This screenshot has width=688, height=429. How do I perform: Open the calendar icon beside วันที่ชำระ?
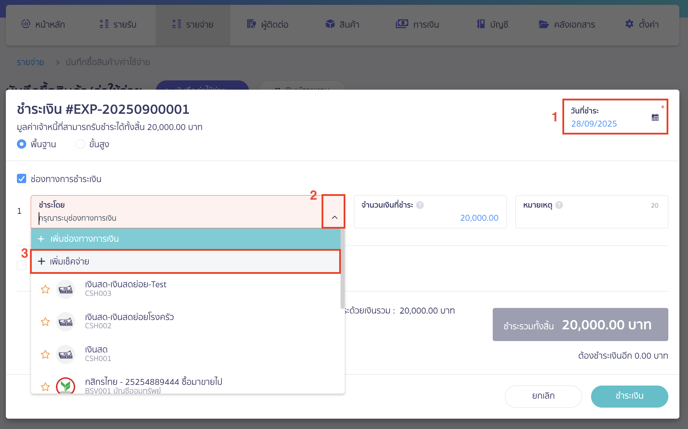point(655,118)
